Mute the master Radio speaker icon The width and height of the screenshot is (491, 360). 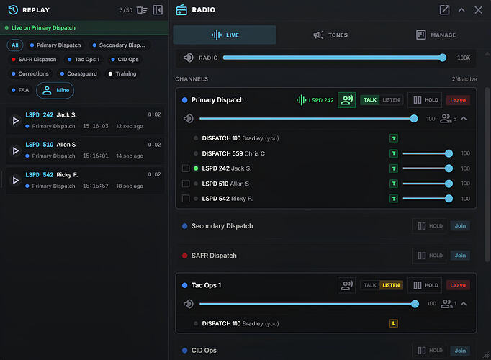pos(188,58)
